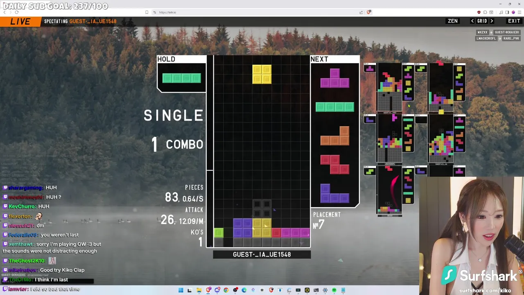Open the Windows Start menu
The height and width of the screenshot is (295, 524).
pyautogui.click(x=181, y=290)
